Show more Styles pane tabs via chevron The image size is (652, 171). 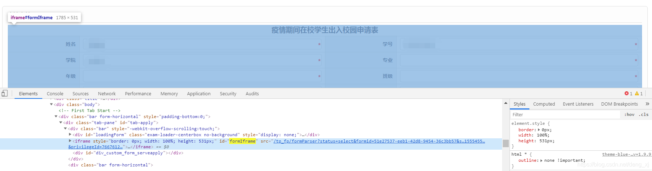coord(647,104)
